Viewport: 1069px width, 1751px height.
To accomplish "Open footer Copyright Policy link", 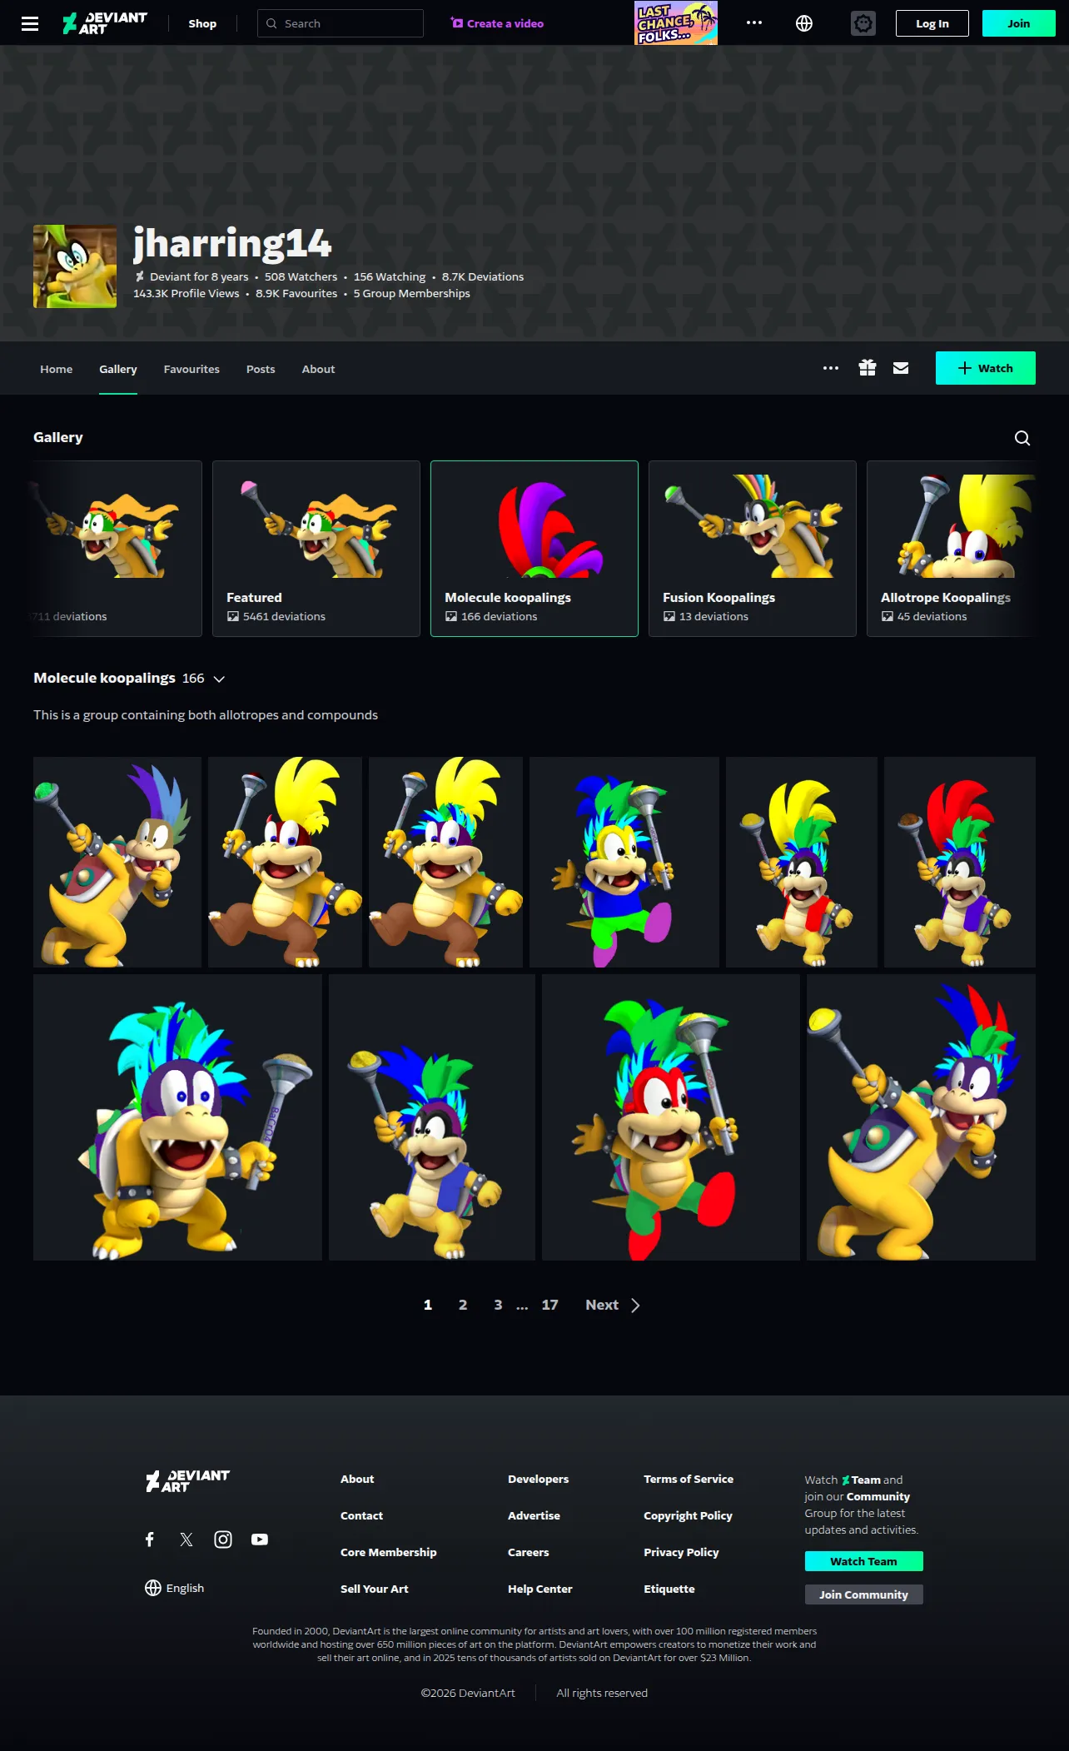I will [689, 1515].
